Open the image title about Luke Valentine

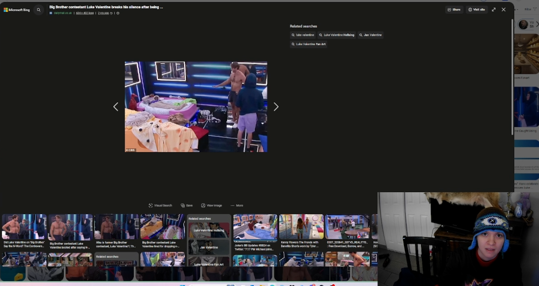(x=106, y=7)
